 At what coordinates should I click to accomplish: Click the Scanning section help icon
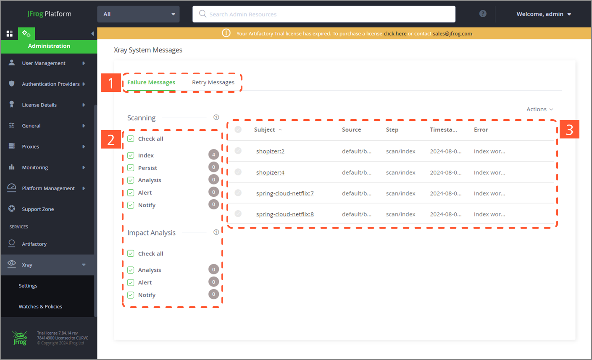pos(216,117)
